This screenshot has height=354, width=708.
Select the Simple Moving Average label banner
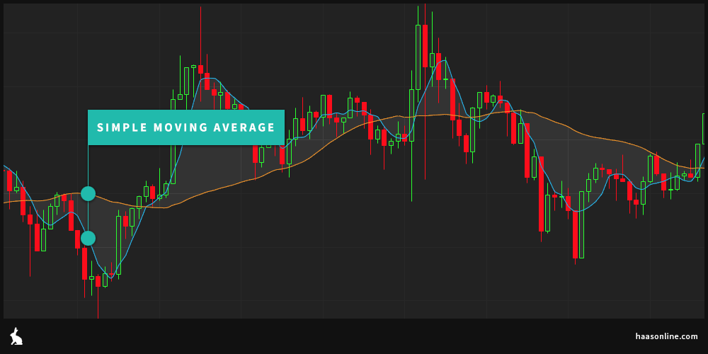(186, 127)
